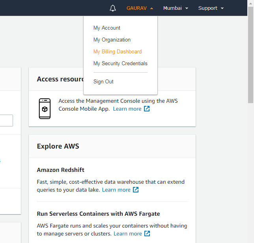The image size is (254, 243).
Task: Open external link icon beside Redshift Learn more
Action: pos(136,190)
